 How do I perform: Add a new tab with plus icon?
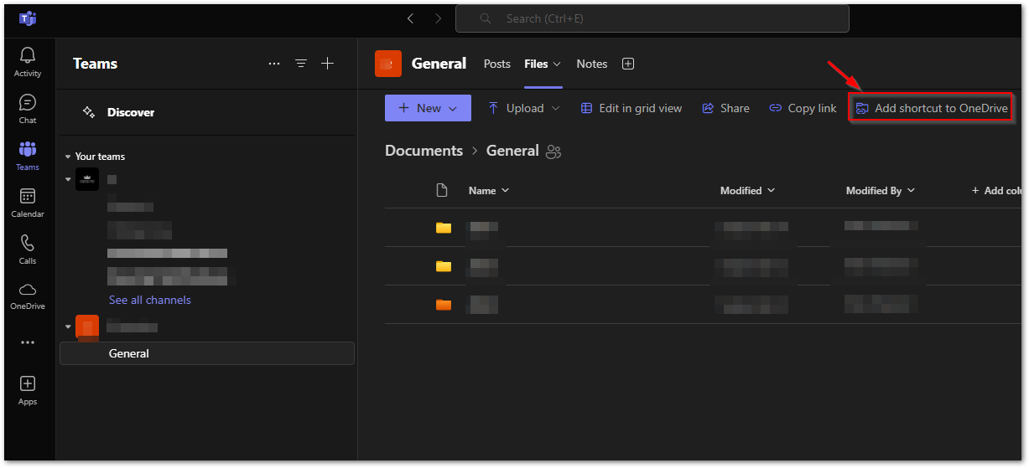point(628,64)
